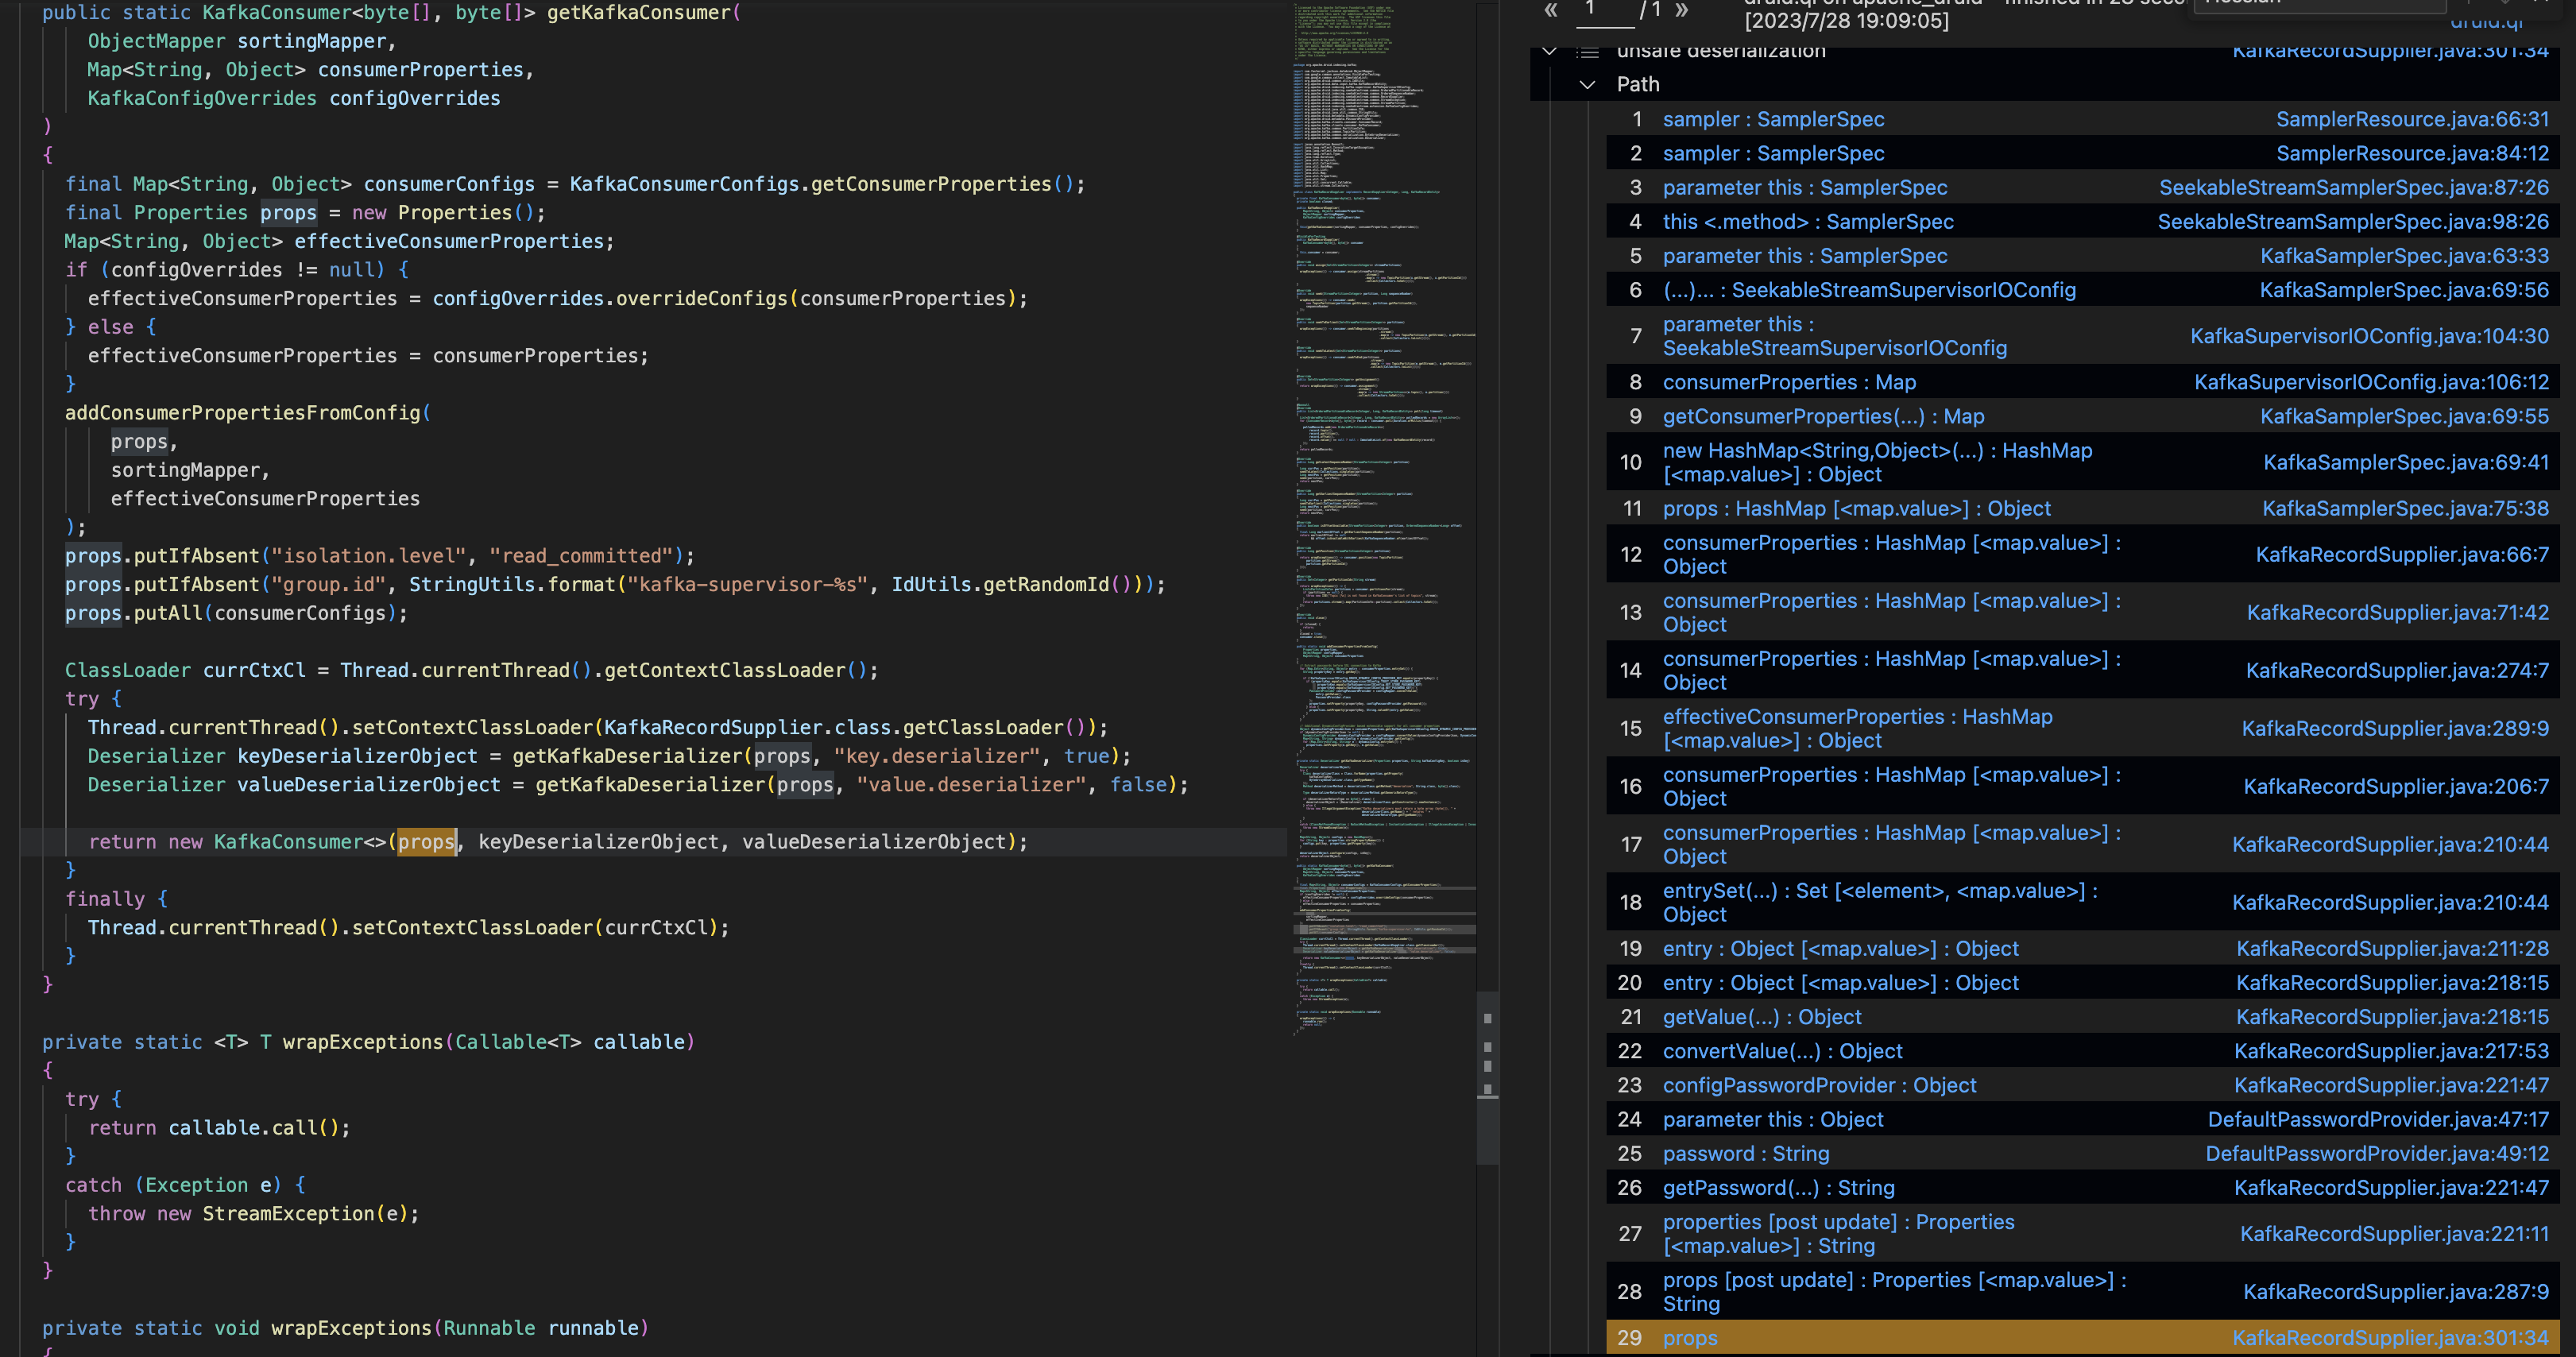Click wrapExceptions(Callable<T> callable) method name
This screenshot has height=1357, width=2576.
362,1042
